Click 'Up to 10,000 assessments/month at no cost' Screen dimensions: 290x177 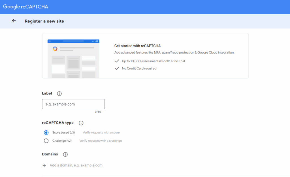[x=153, y=61]
